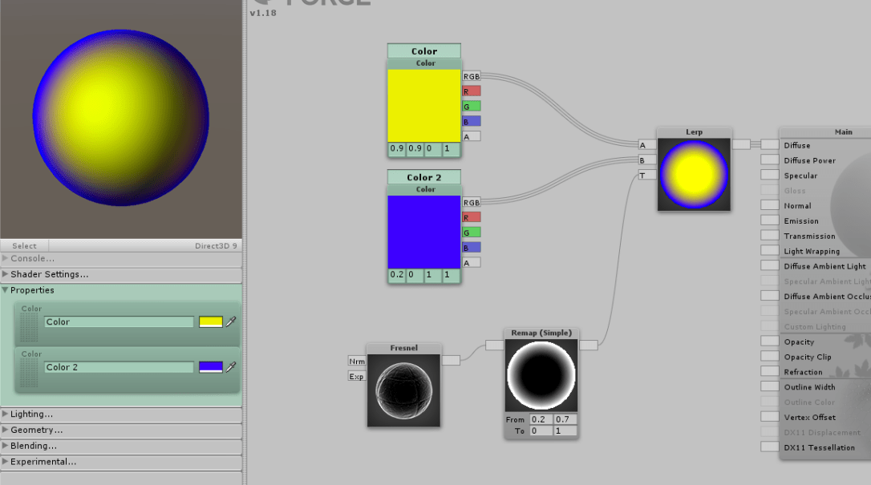The width and height of the screenshot is (871, 485).
Task: Click the T input port on the Lerp node
Action: click(x=646, y=174)
